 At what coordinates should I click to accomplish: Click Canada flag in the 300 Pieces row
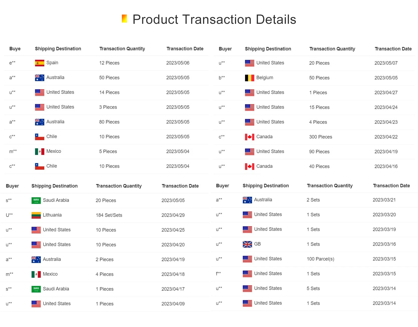(249, 137)
